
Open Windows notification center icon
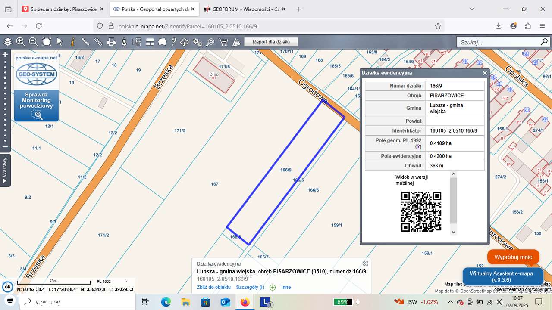point(539,302)
